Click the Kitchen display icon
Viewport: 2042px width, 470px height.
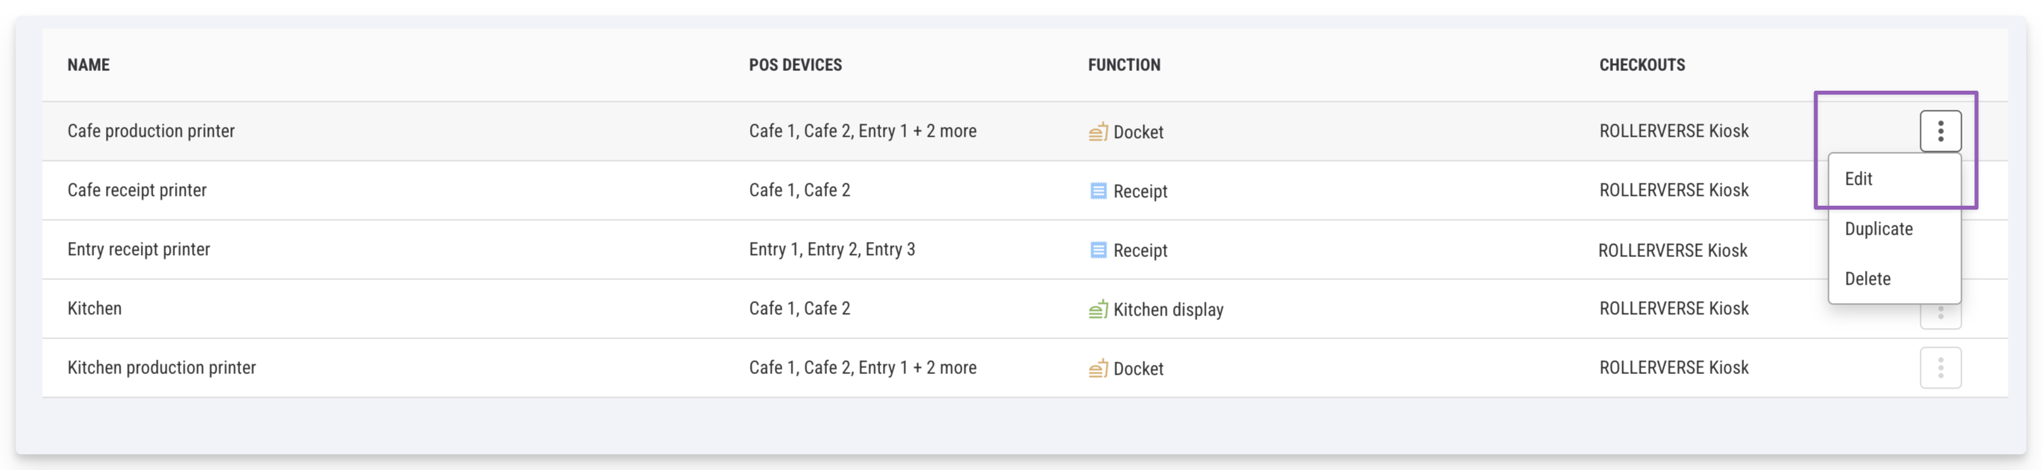1098,309
